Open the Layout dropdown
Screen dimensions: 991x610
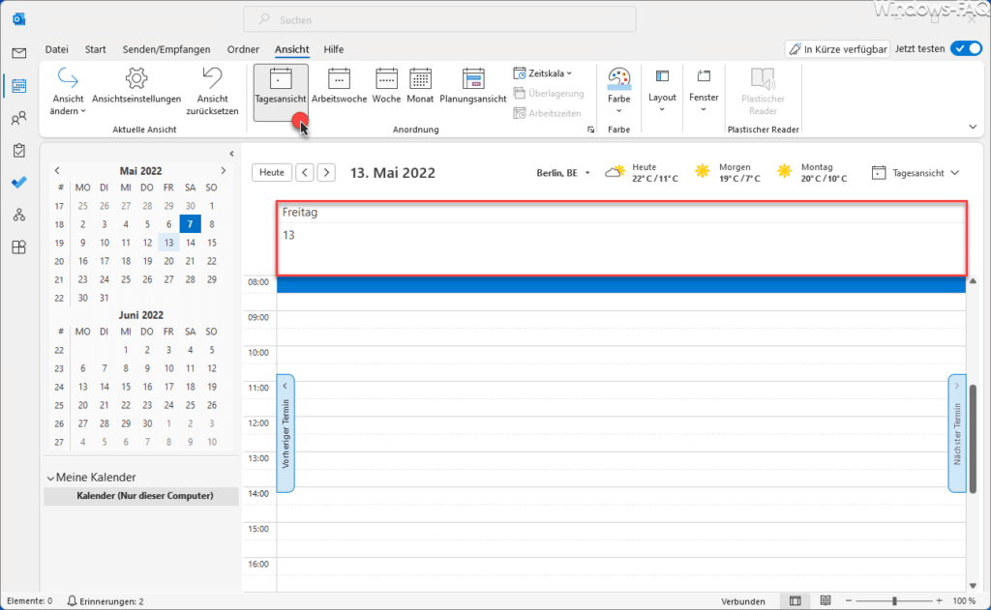pyautogui.click(x=662, y=91)
